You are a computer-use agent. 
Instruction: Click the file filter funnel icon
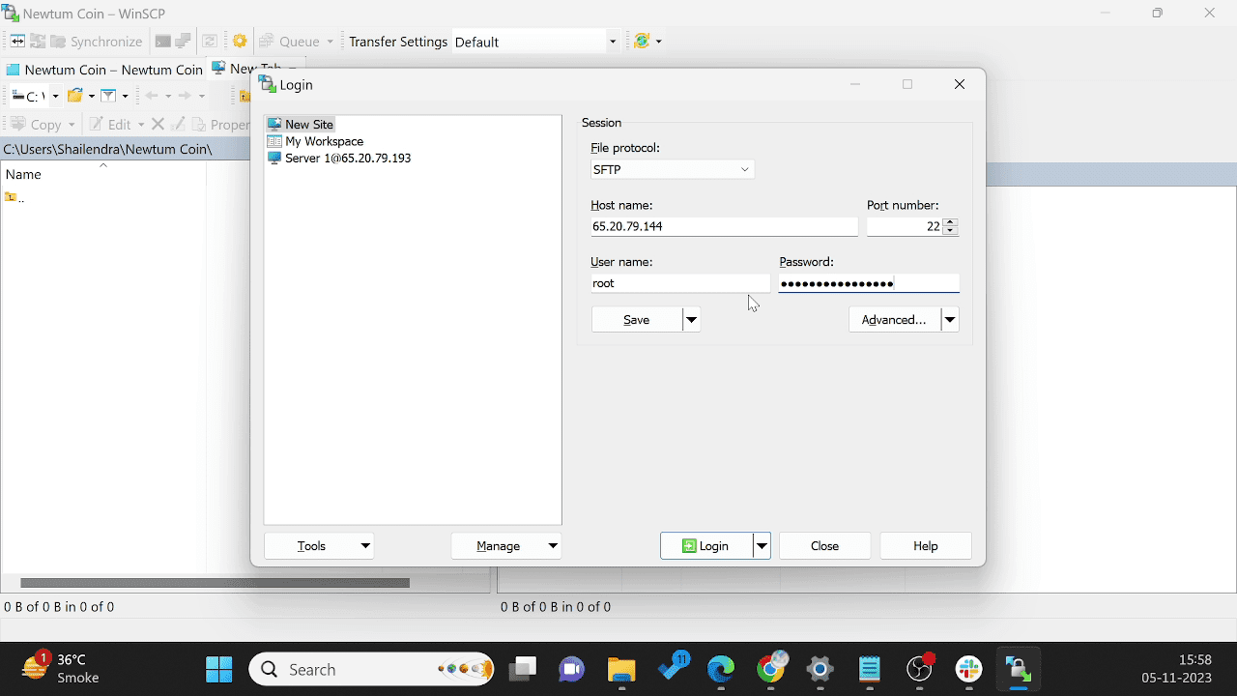coord(109,96)
